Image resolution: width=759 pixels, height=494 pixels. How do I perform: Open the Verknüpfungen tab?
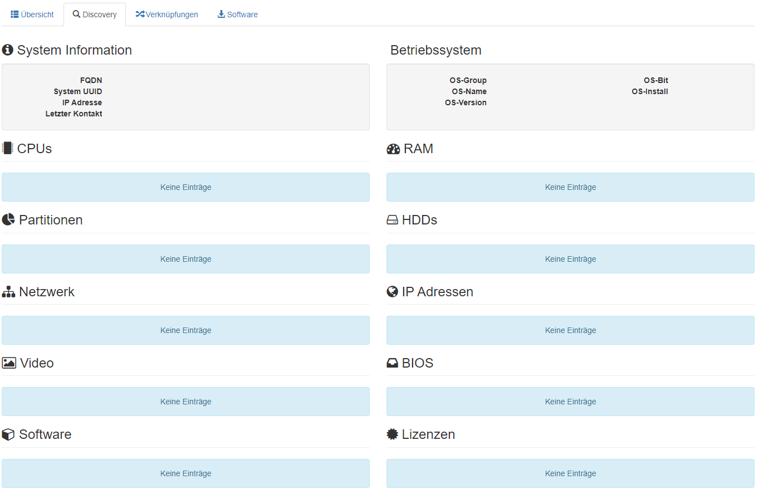point(167,14)
